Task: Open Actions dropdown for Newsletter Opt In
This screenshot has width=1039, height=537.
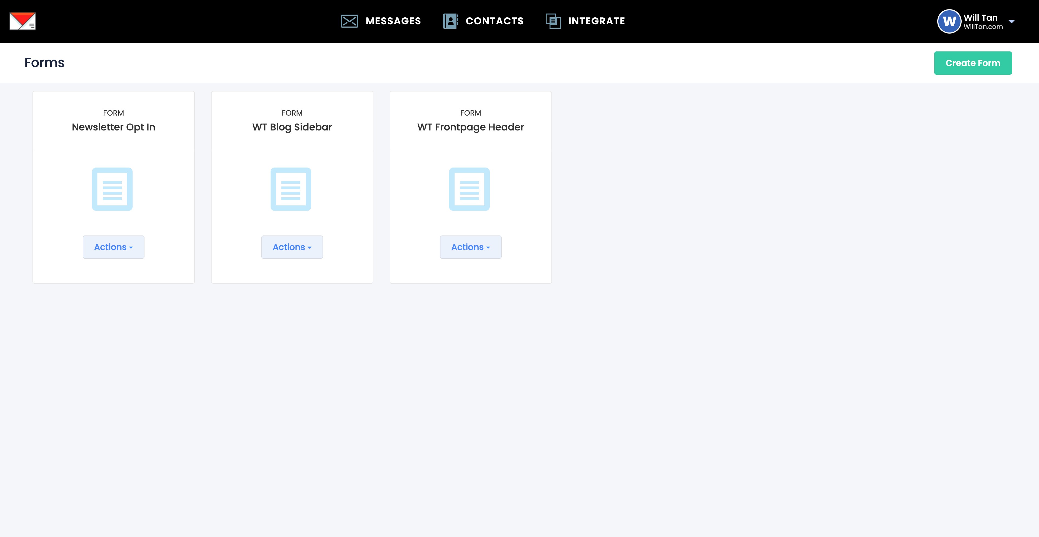Action: [113, 247]
